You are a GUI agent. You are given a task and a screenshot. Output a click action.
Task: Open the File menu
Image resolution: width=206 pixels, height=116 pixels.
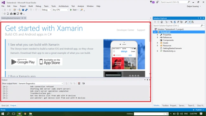click(x=3, y=6)
